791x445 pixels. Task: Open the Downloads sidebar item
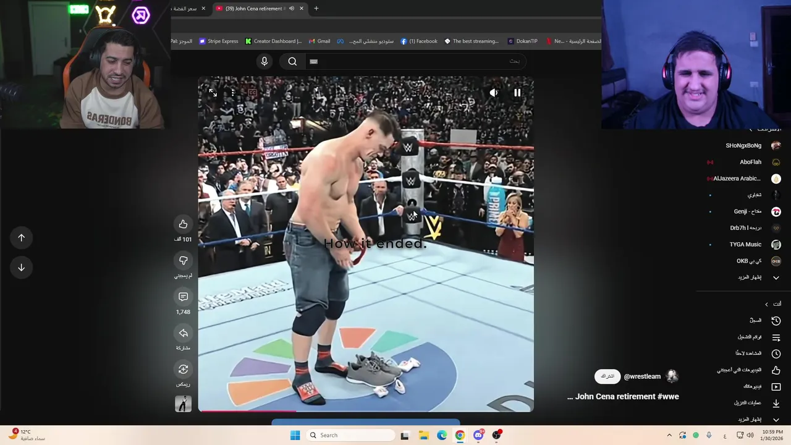(757, 403)
